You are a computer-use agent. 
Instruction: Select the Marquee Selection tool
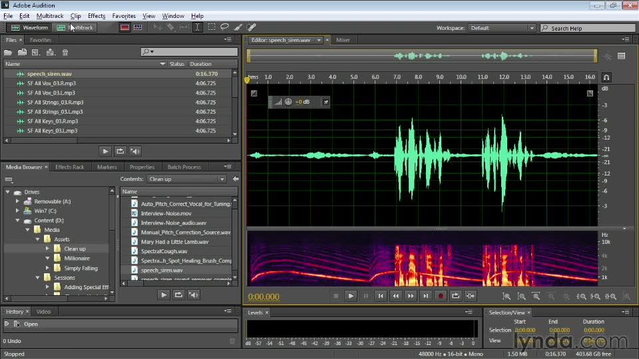[x=212, y=27]
